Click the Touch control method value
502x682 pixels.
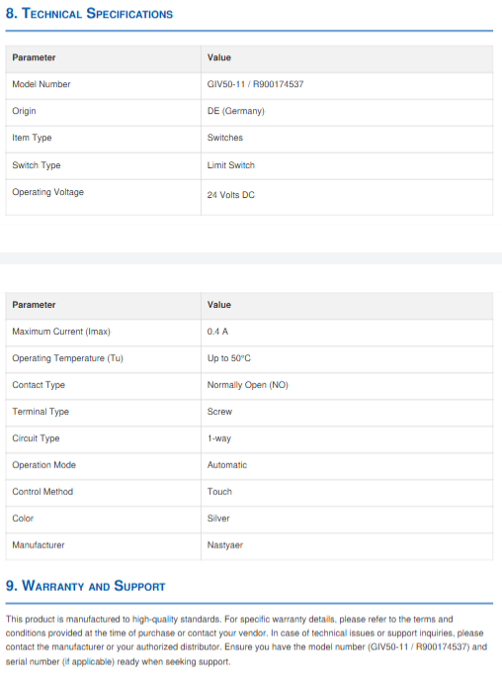coord(219,492)
